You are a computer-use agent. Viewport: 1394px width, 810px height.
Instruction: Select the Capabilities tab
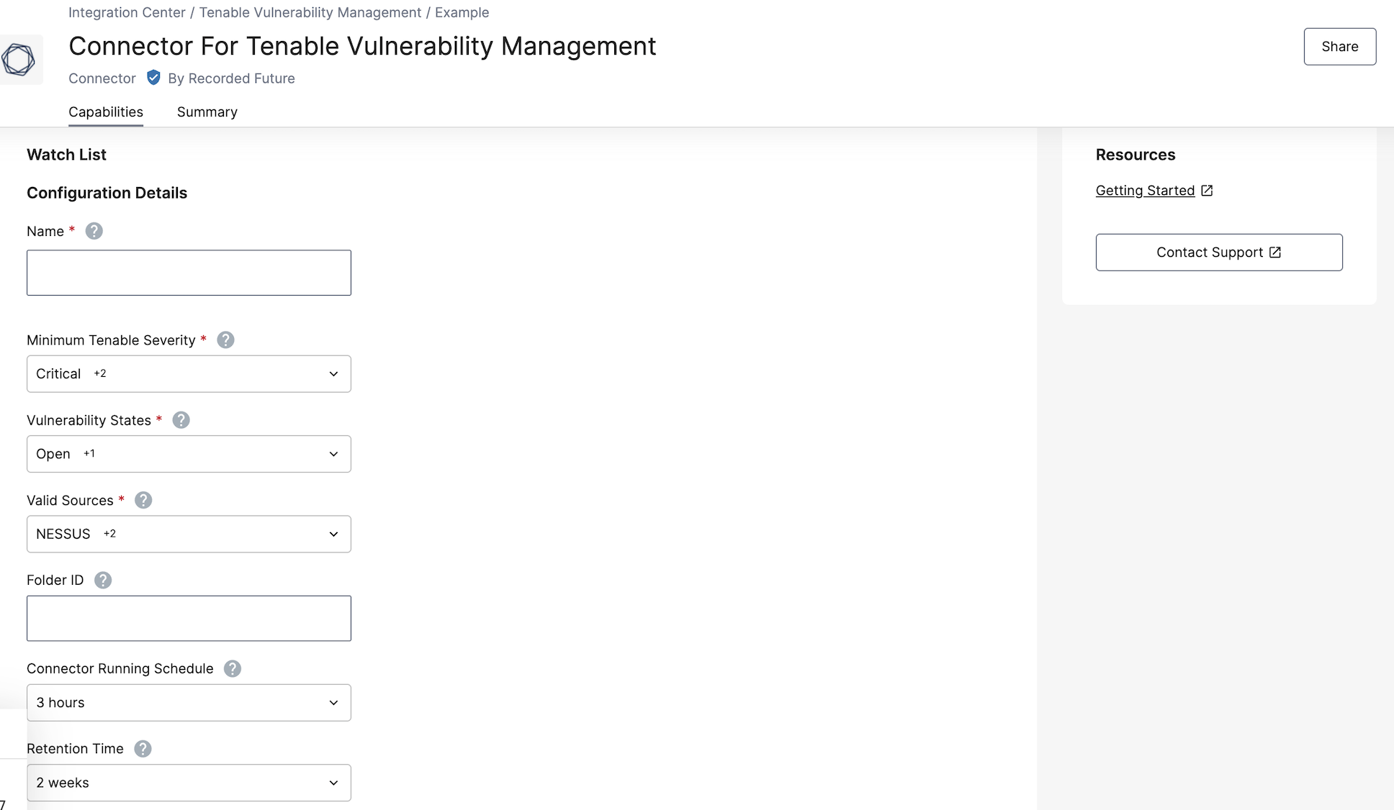click(x=106, y=112)
